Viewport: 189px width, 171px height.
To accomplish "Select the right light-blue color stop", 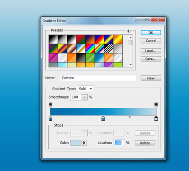I will [x=156, y=118].
